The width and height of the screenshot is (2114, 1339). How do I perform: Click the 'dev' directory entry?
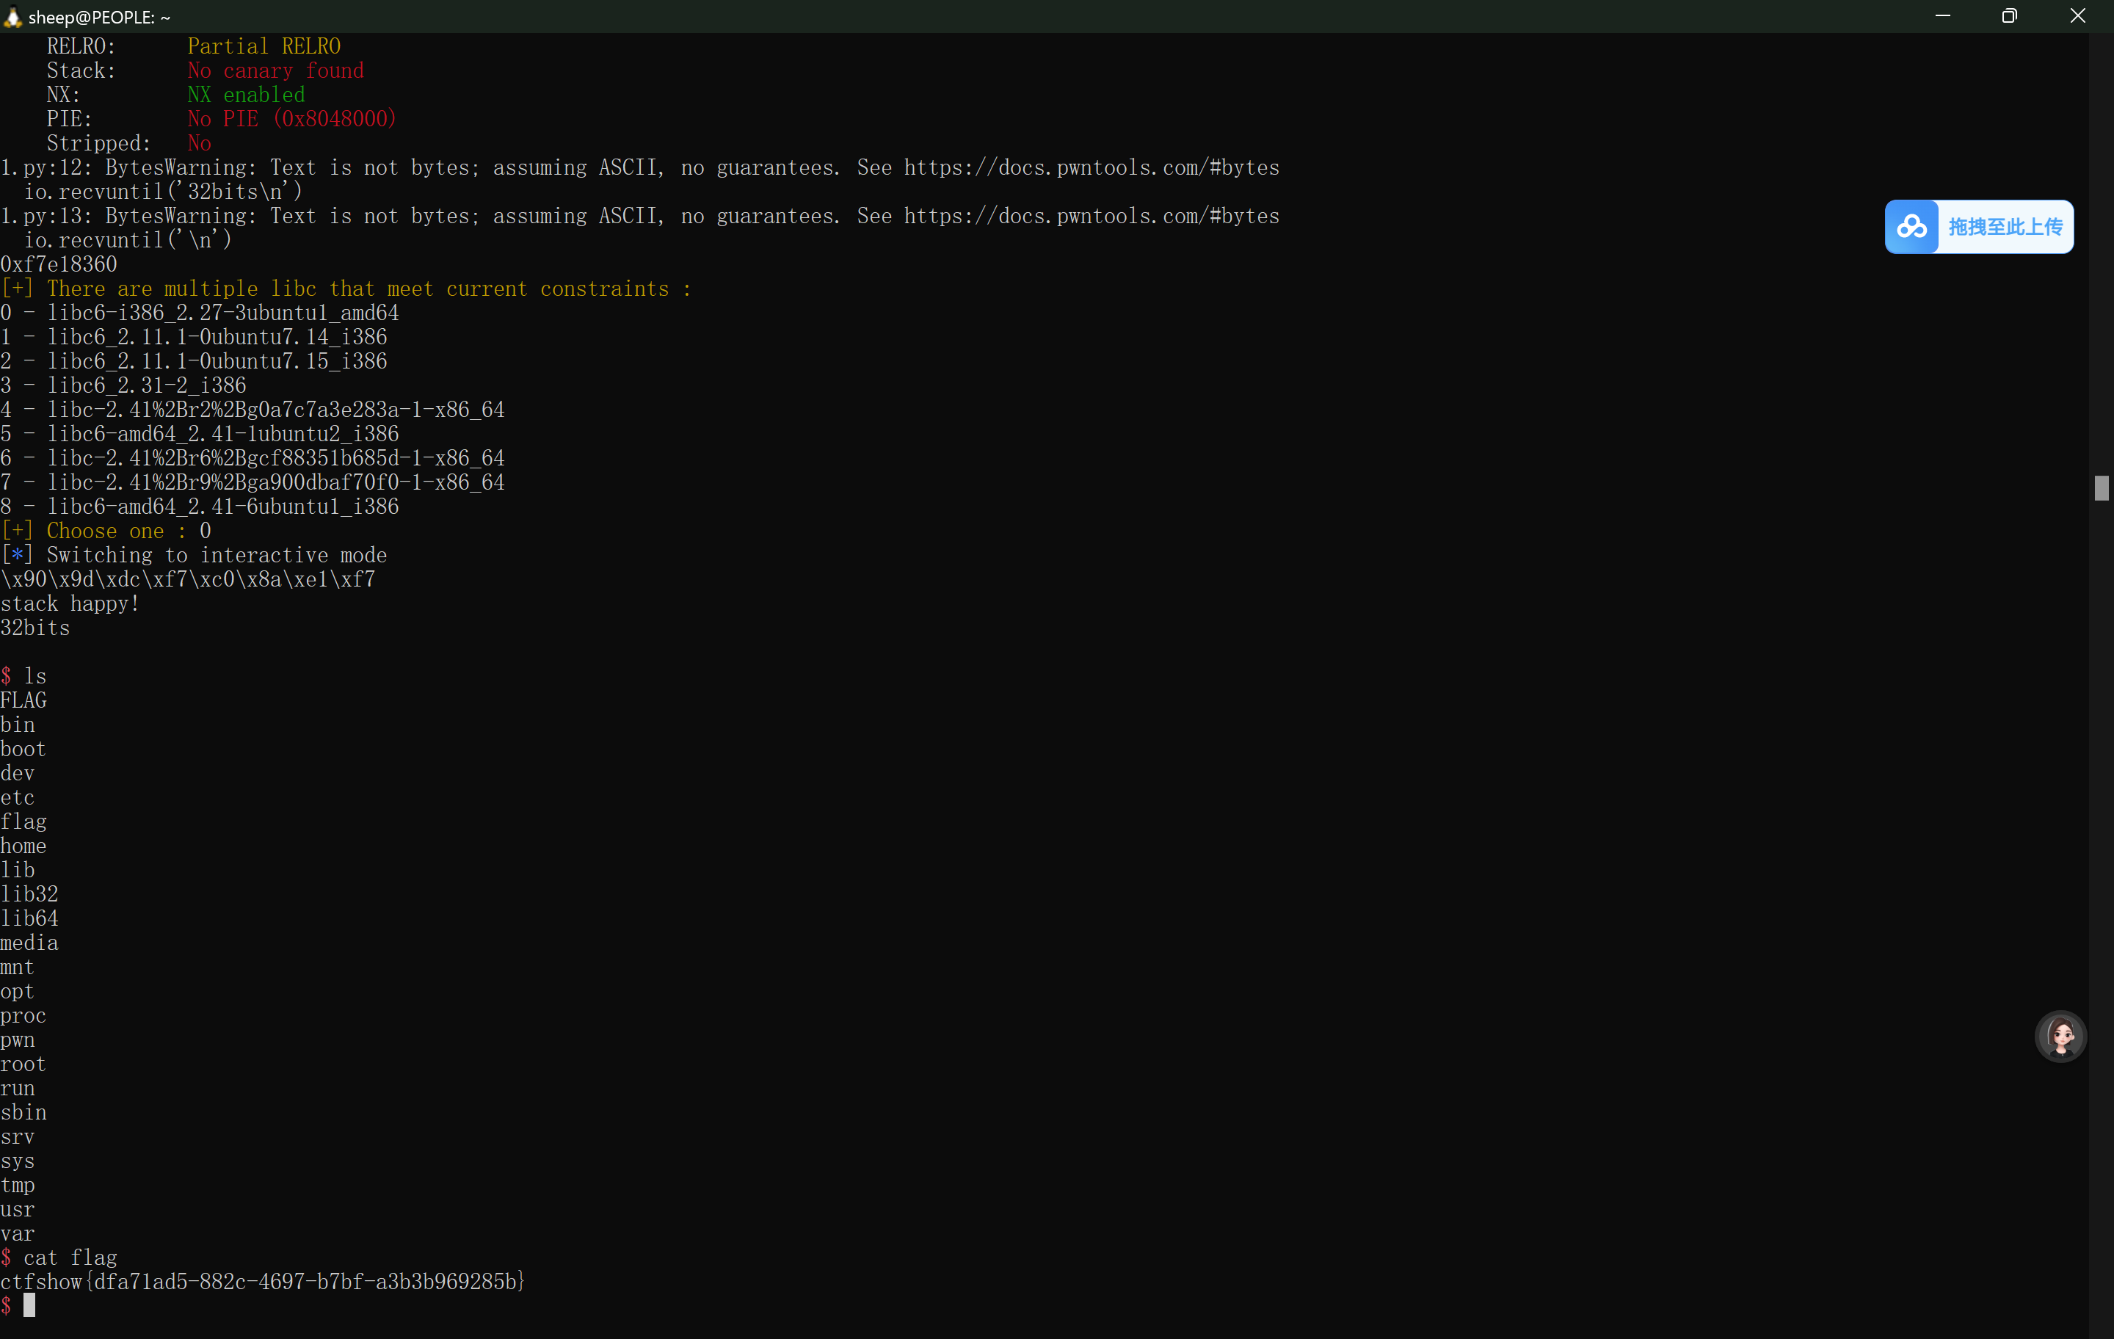pos(18,774)
